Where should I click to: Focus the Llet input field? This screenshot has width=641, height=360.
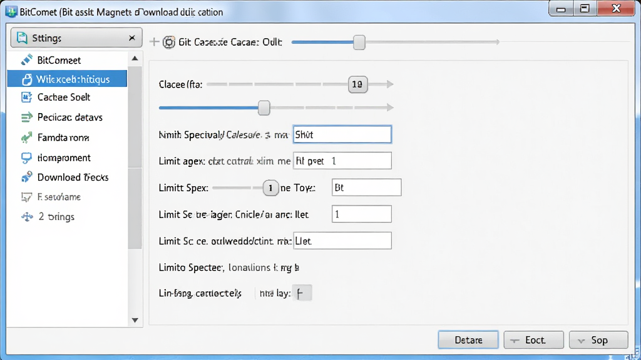(342, 241)
